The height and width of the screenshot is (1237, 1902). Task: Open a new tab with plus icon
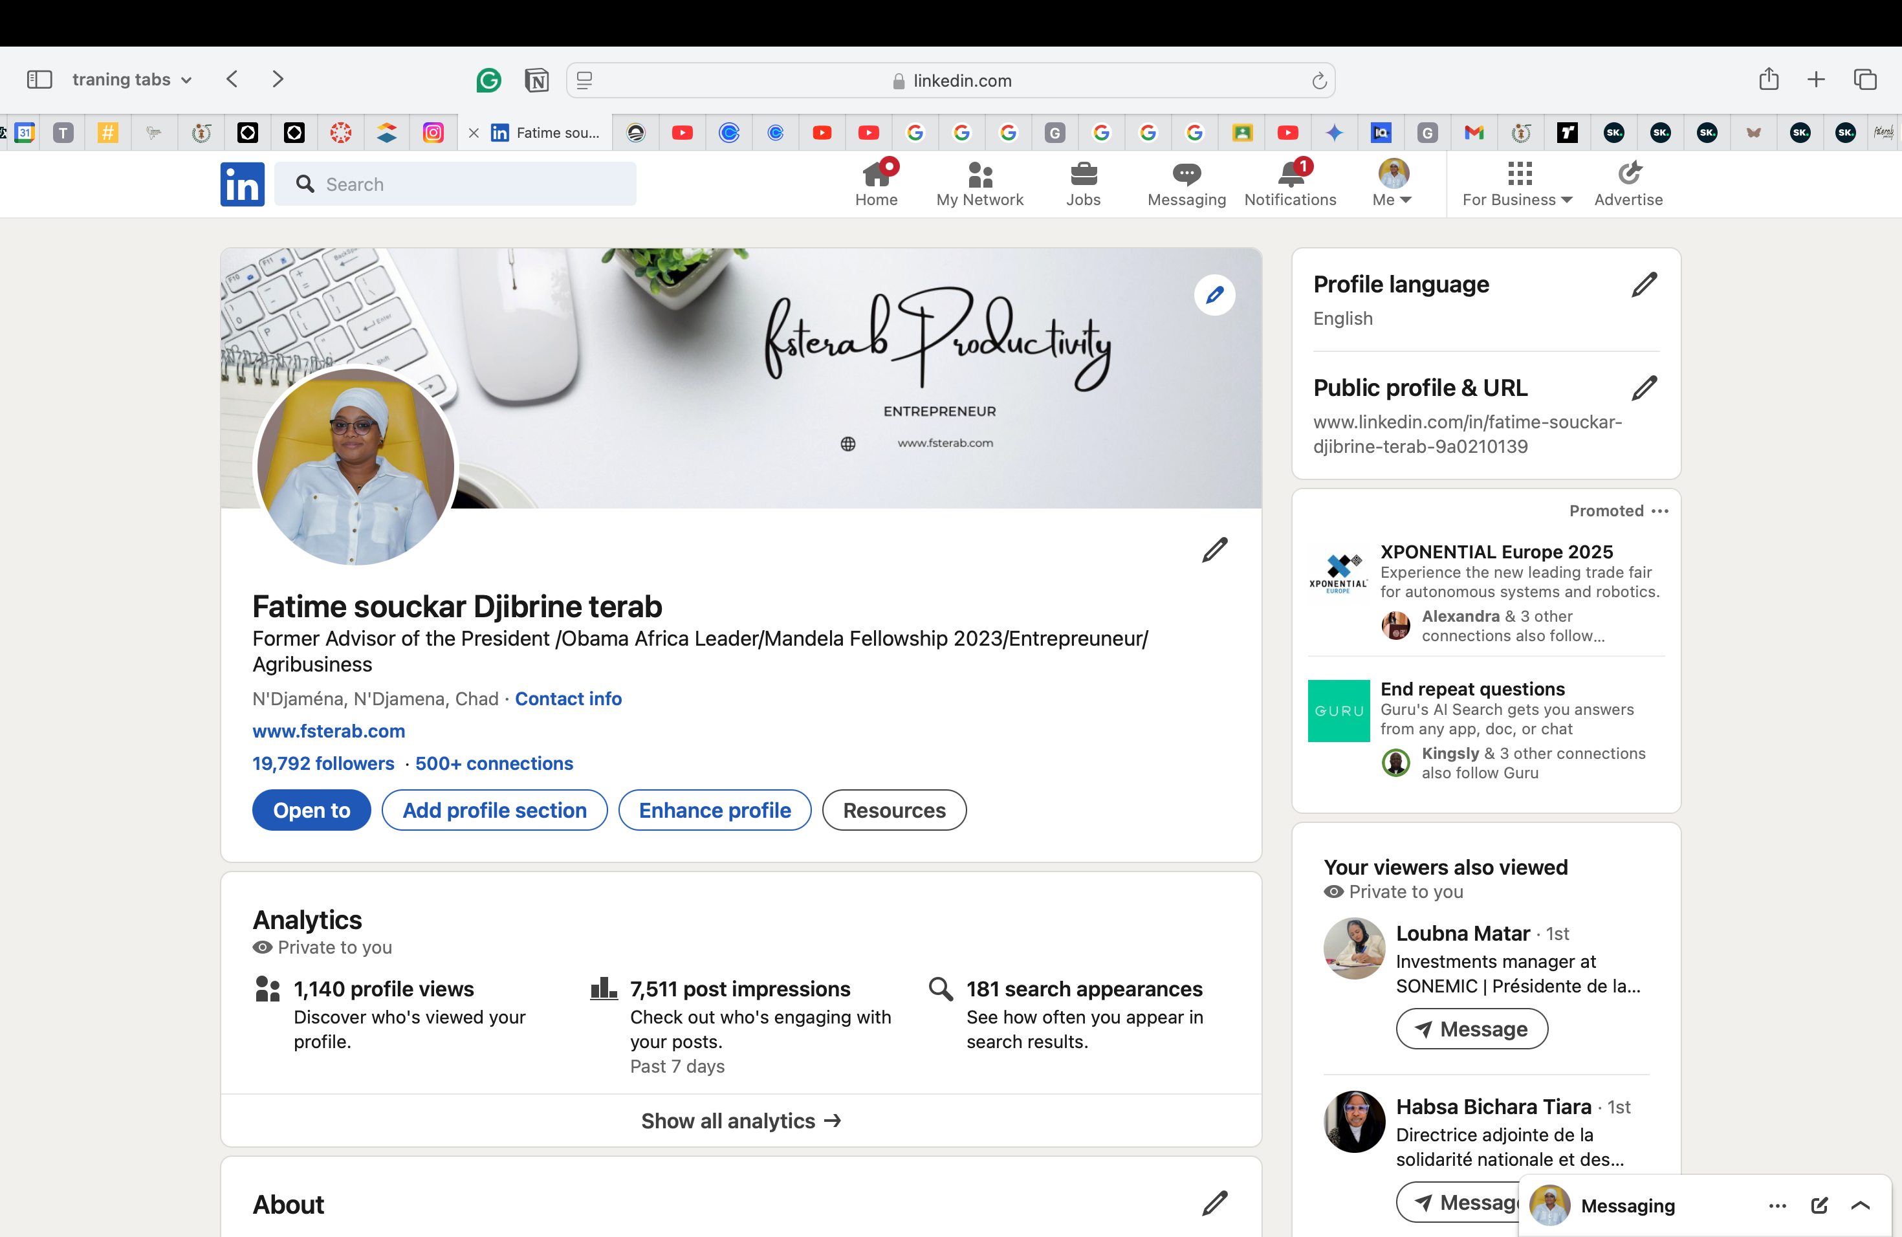(x=1816, y=79)
